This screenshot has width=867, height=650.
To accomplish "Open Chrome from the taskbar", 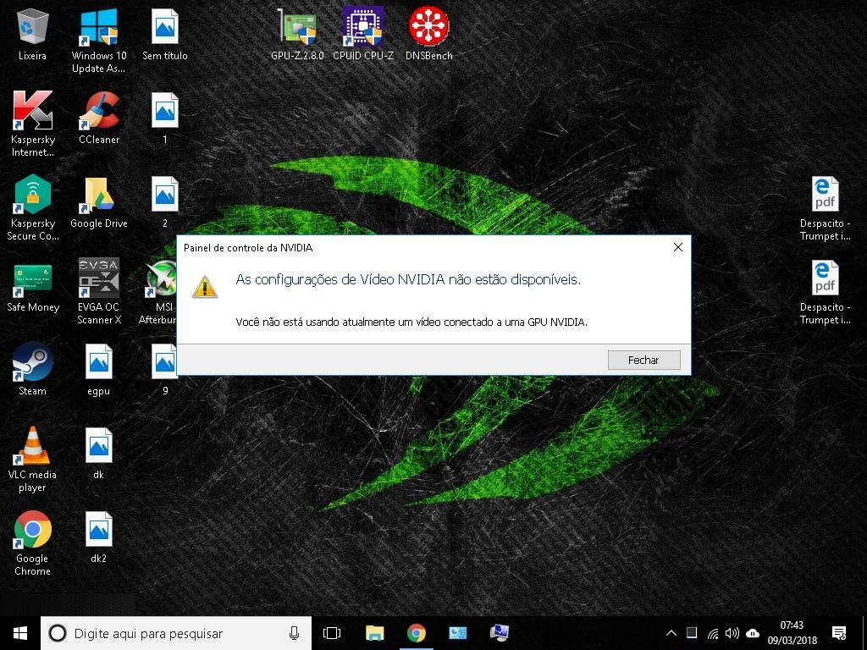I will (416, 633).
